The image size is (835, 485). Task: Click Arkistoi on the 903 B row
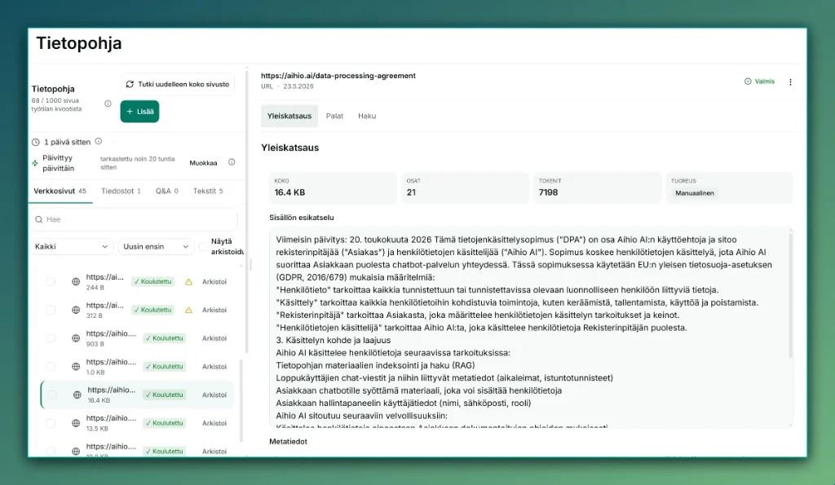[x=214, y=338]
